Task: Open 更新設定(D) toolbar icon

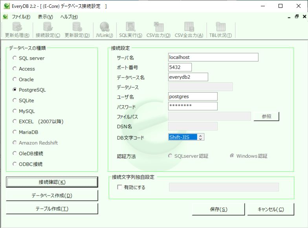Action: [x=77, y=30]
